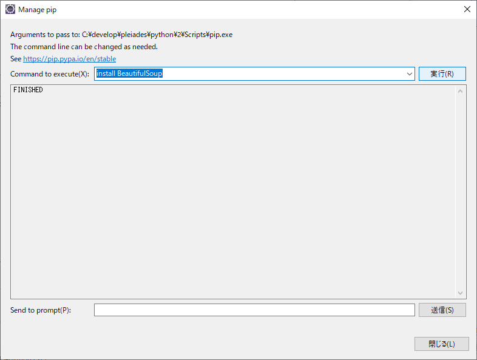This screenshot has width=477, height=360.
Task: Click 'The command line can be changed' text
Action: point(84,47)
